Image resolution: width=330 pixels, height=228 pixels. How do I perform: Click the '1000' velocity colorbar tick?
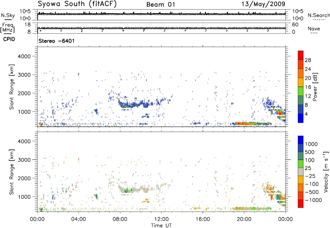tap(311, 144)
